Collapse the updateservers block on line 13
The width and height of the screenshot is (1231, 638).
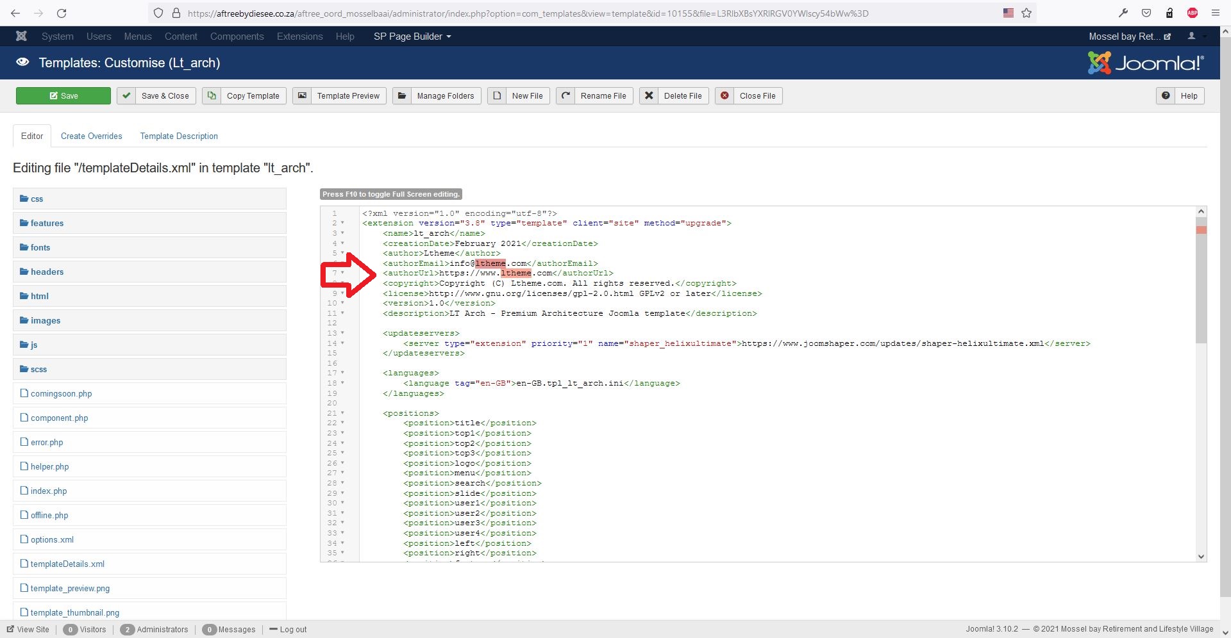[342, 334]
